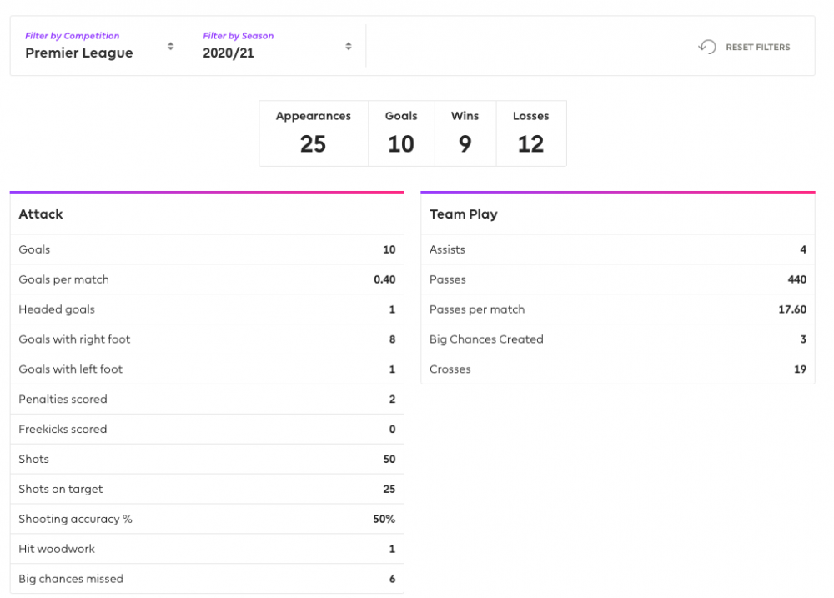Screen dimensions: 834x598
Task: Click the Goals per match row
Action: (x=207, y=279)
